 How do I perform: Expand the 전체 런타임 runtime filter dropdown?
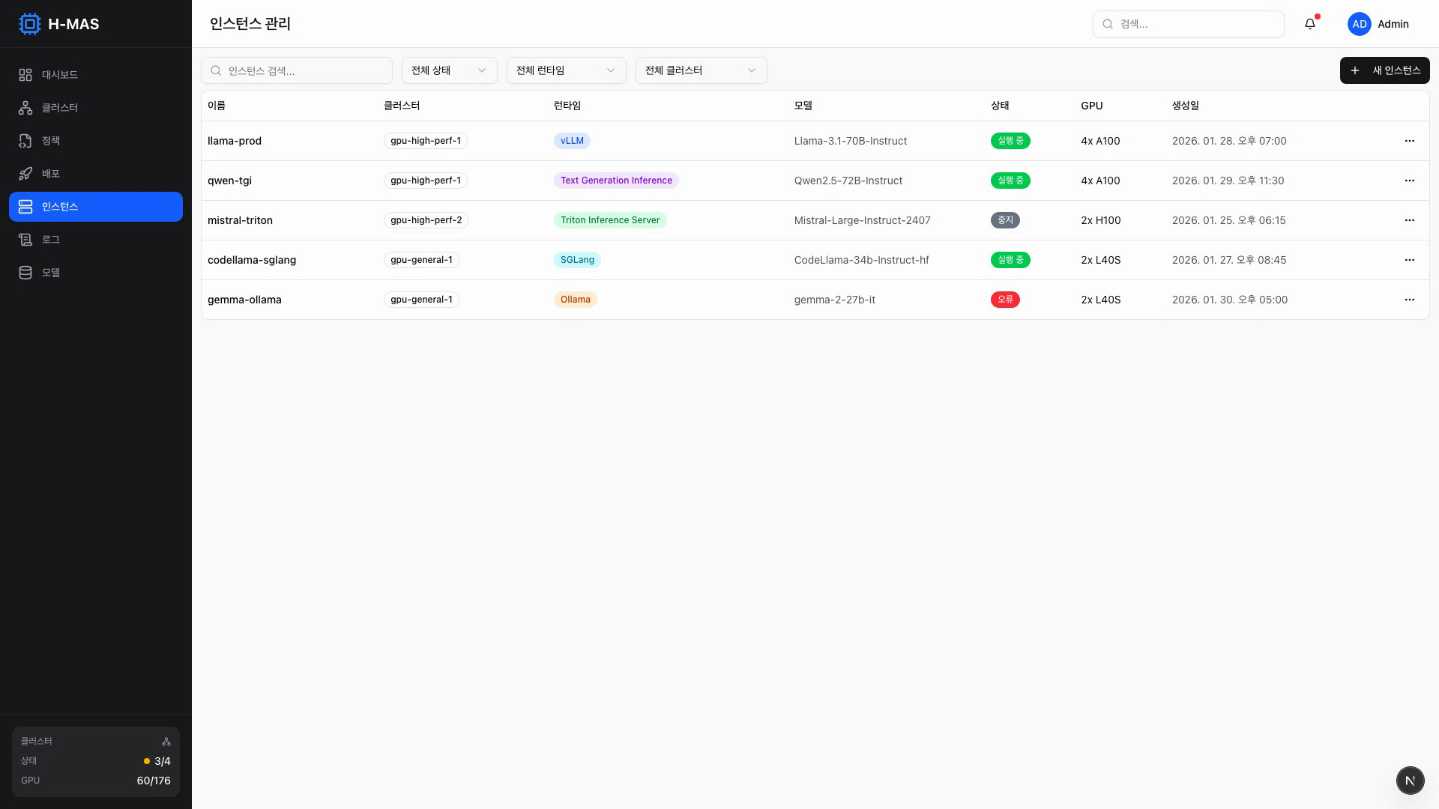566,70
